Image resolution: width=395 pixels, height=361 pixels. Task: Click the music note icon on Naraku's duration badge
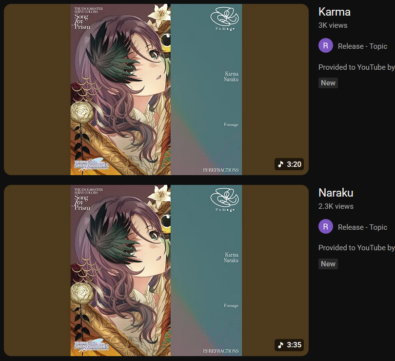(280, 345)
